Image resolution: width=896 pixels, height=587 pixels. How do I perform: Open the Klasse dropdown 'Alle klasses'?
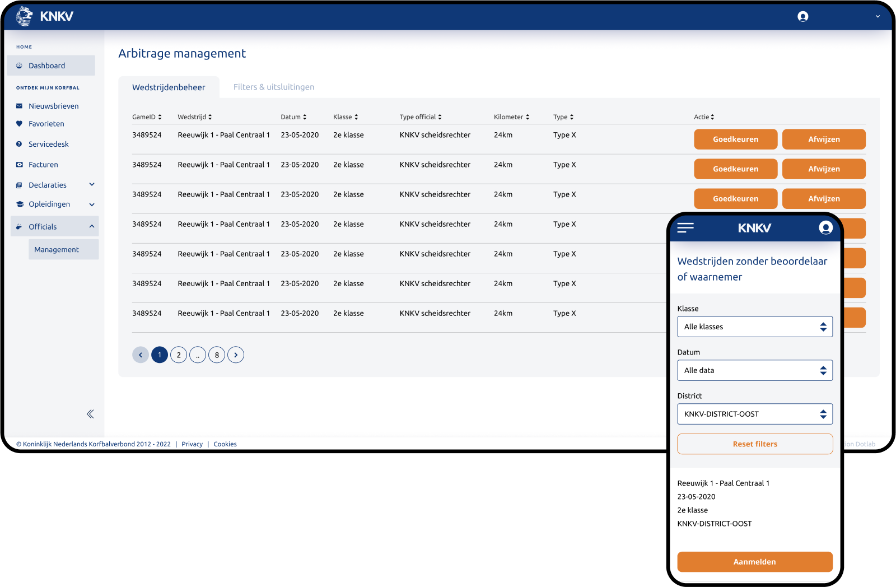pyautogui.click(x=755, y=327)
